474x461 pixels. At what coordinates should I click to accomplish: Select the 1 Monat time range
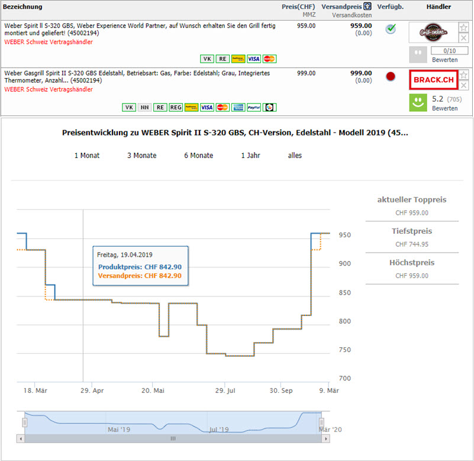(87, 156)
